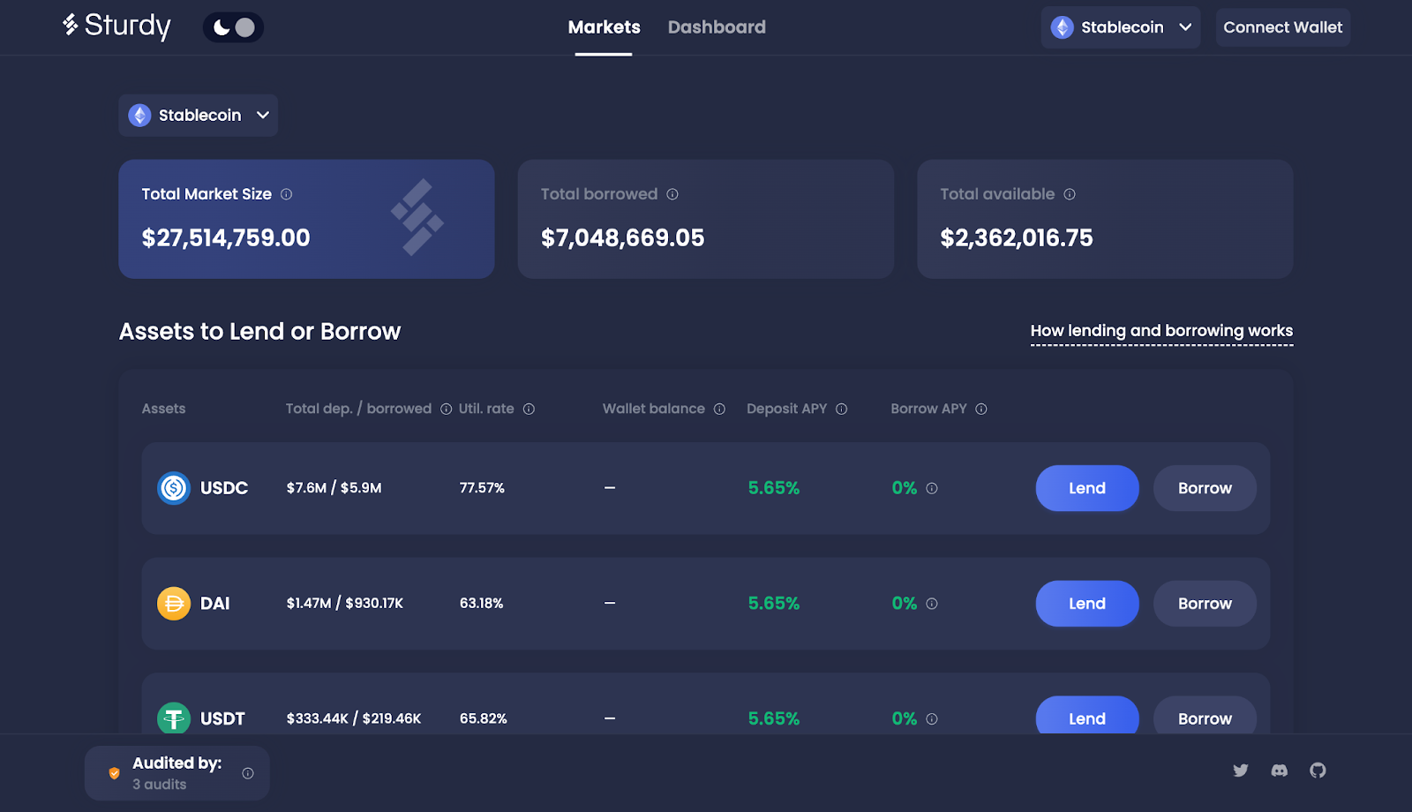
Task: Click info icon next to Total dep. / borrowed
Action: coord(447,409)
